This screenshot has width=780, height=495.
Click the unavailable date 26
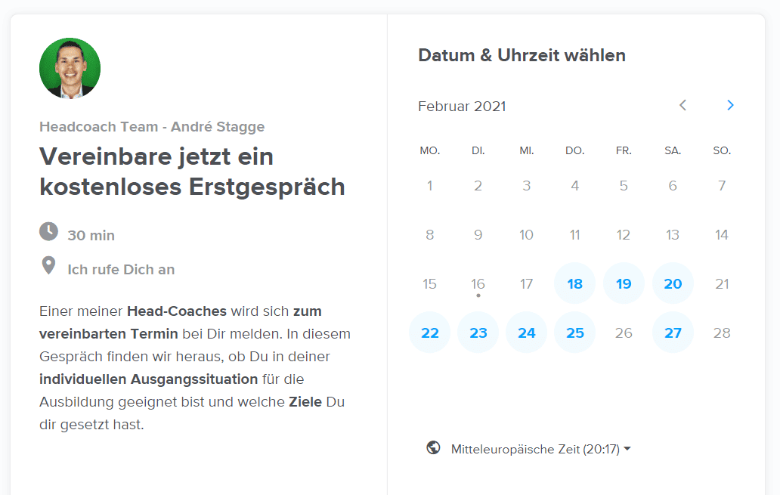pyautogui.click(x=624, y=333)
